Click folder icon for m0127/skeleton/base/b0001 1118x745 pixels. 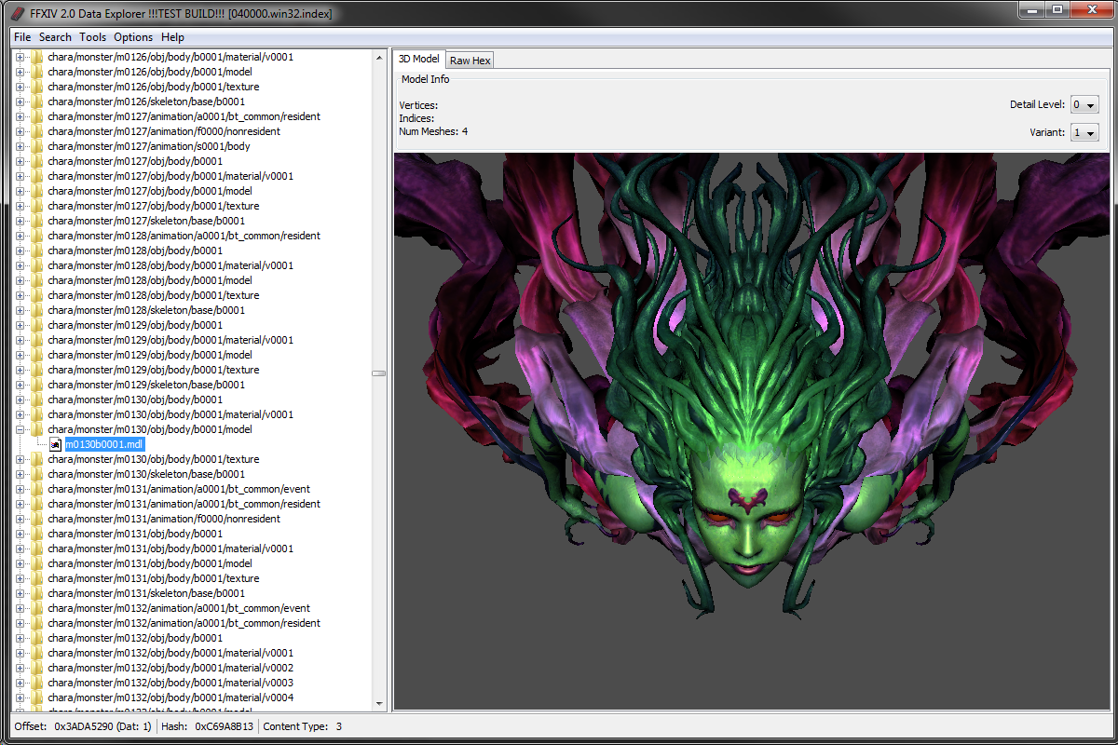pos(37,221)
